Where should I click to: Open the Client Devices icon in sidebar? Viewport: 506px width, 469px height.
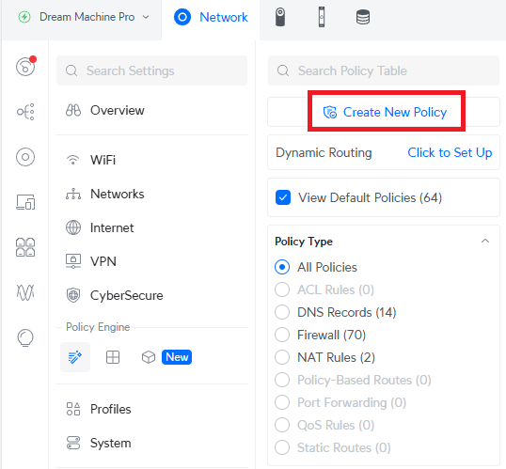pyautogui.click(x=25, y=202)
